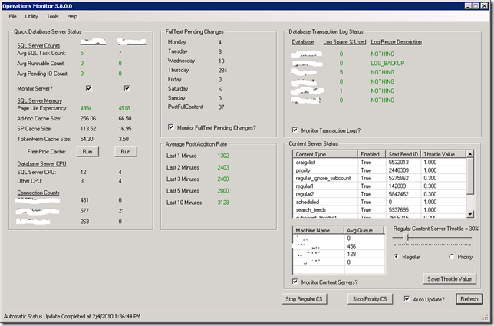Click the Avg Queue value 456
Screen dimensions: 494x326
(x=351, y=246)
